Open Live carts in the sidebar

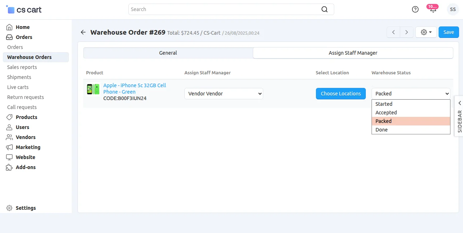pyautogui.click(x=18, y=87)
